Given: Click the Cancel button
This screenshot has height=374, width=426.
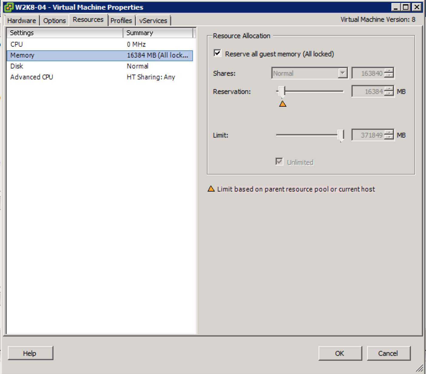Looking at the screenshot, I should pos(389,353).
